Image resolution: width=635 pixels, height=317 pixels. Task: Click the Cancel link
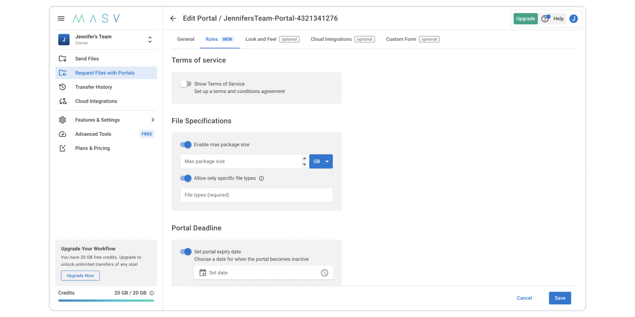(524, 298)
